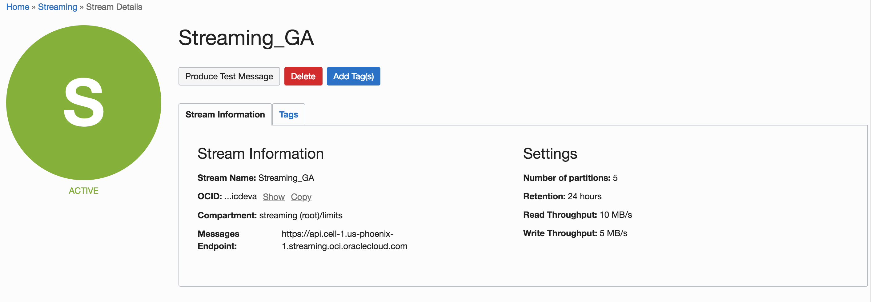
Task: Click the Add Tag(s) button
Action: click(353, 76)
